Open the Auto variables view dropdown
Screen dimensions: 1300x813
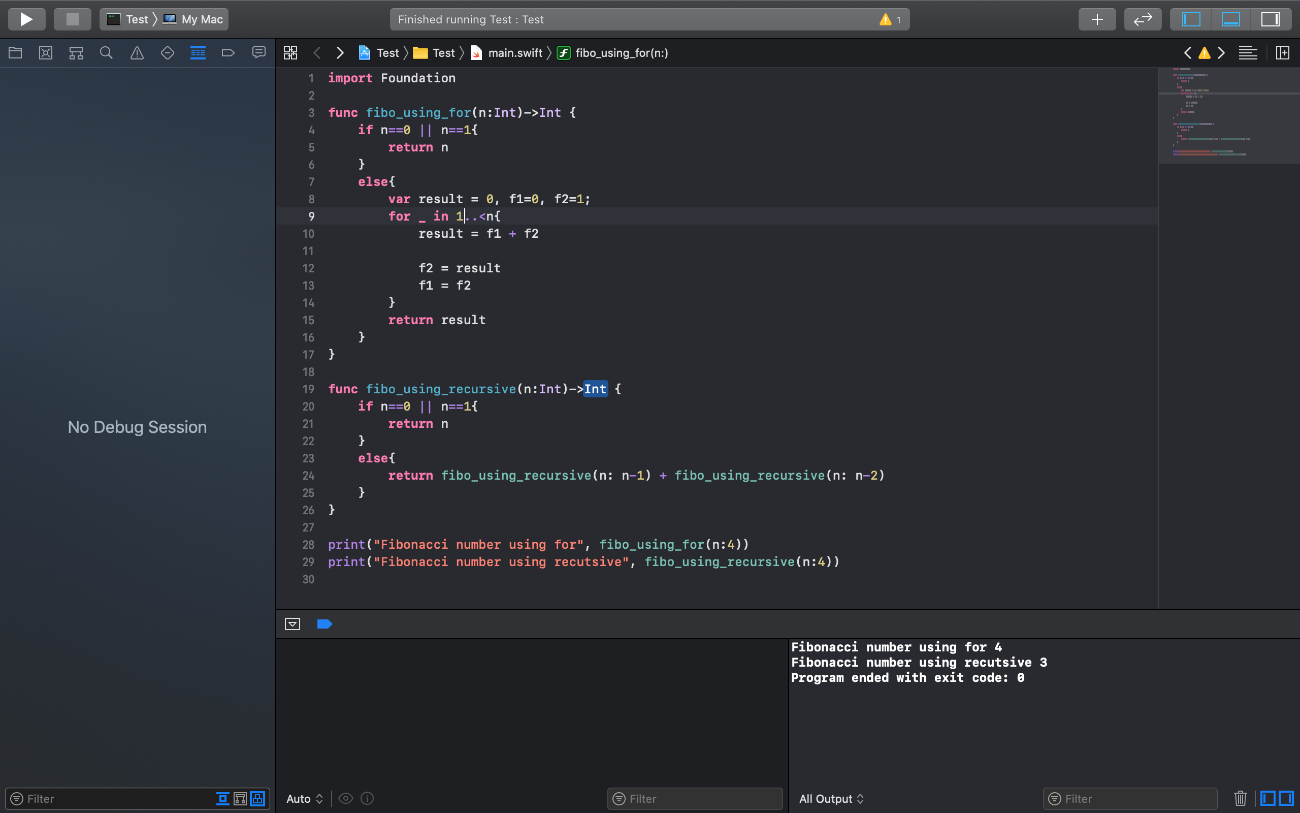pos(304,798)
